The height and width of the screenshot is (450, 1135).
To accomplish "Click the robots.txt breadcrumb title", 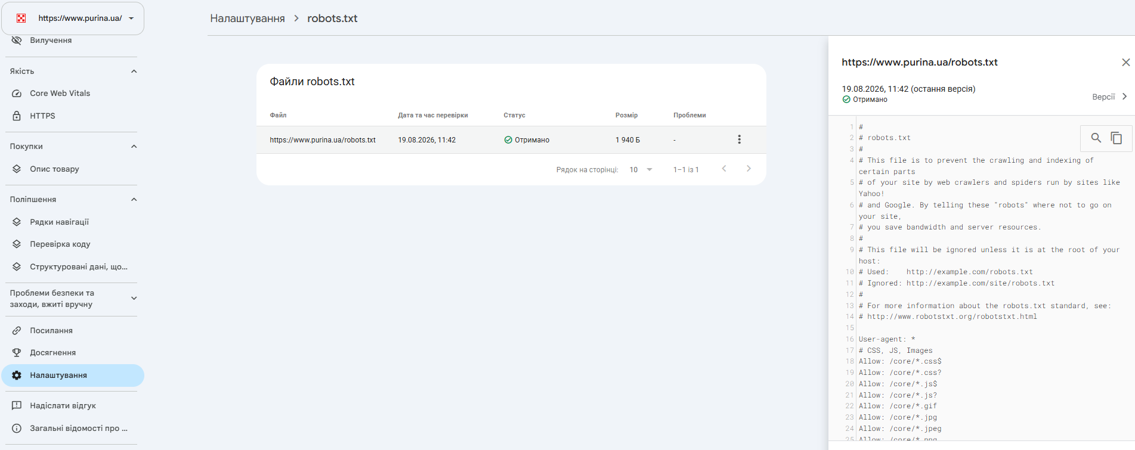I will [x=332, y=18].
